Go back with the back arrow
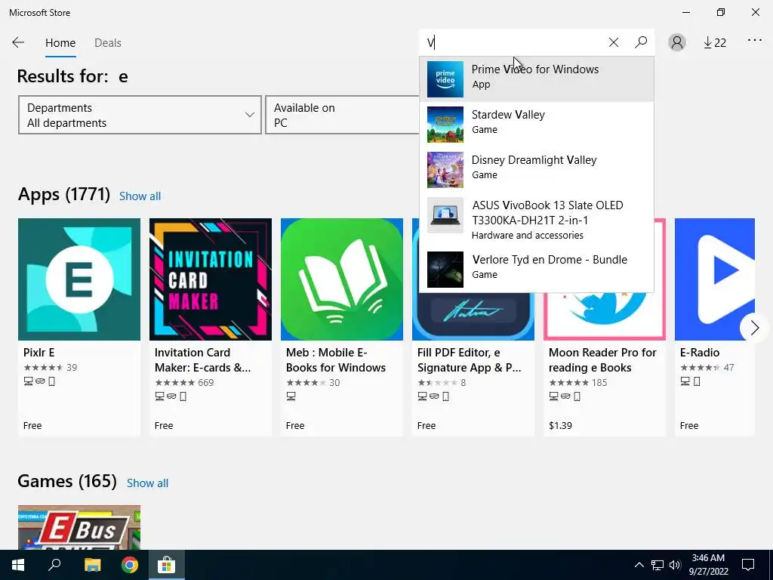 coord(18,42)
